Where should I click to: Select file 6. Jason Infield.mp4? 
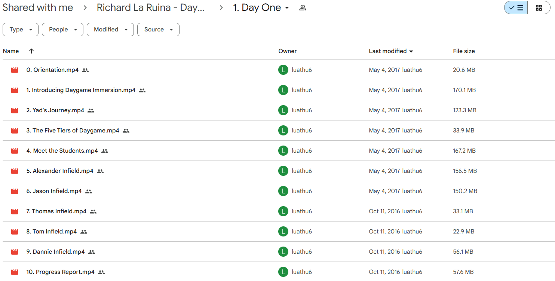pyautogui.click(x=54, y=191)
